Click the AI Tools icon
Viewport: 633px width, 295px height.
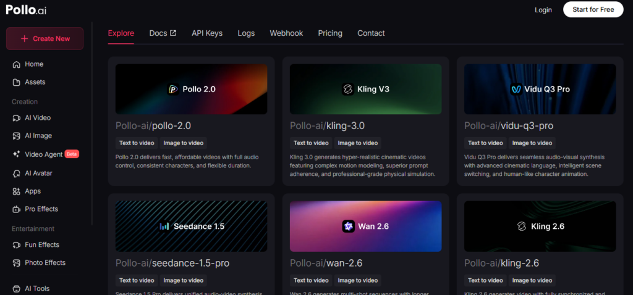point(16,289)
